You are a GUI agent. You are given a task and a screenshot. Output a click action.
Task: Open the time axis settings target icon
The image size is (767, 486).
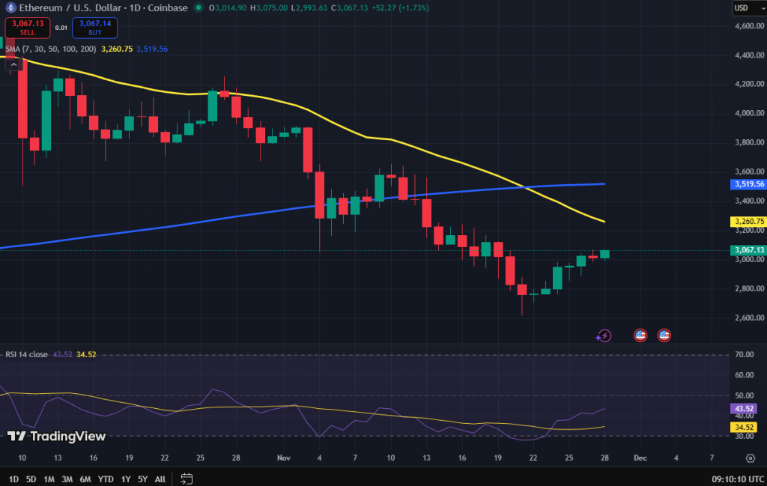[x=750, y=458]
